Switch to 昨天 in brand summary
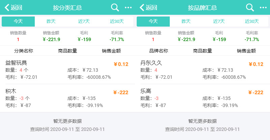Screen dimensions: 270x140 (186, 21)
